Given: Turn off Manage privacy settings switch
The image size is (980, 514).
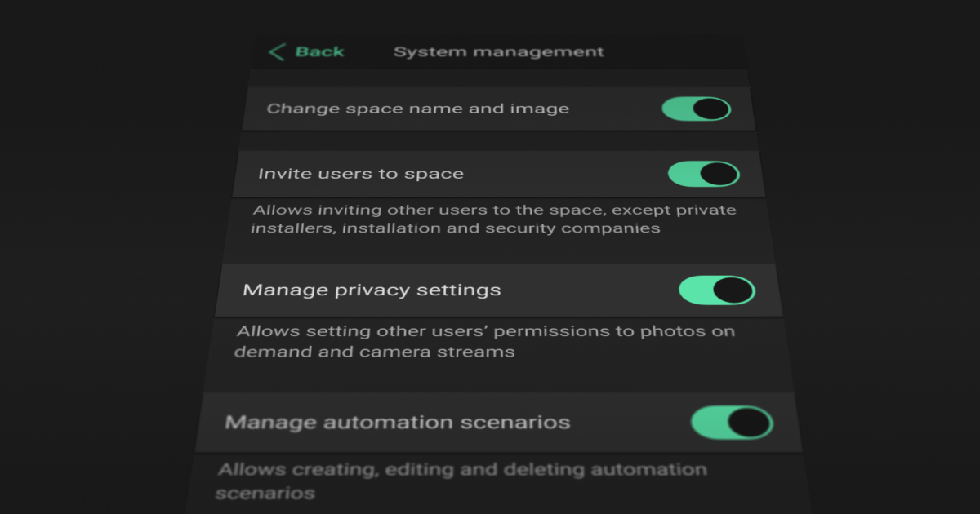Looking at the screenshot, I should coord(716,290).
